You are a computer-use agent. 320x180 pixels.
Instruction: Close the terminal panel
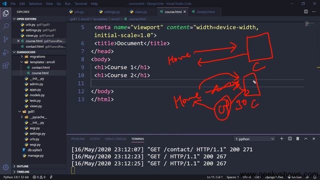[x=313, y=139]
